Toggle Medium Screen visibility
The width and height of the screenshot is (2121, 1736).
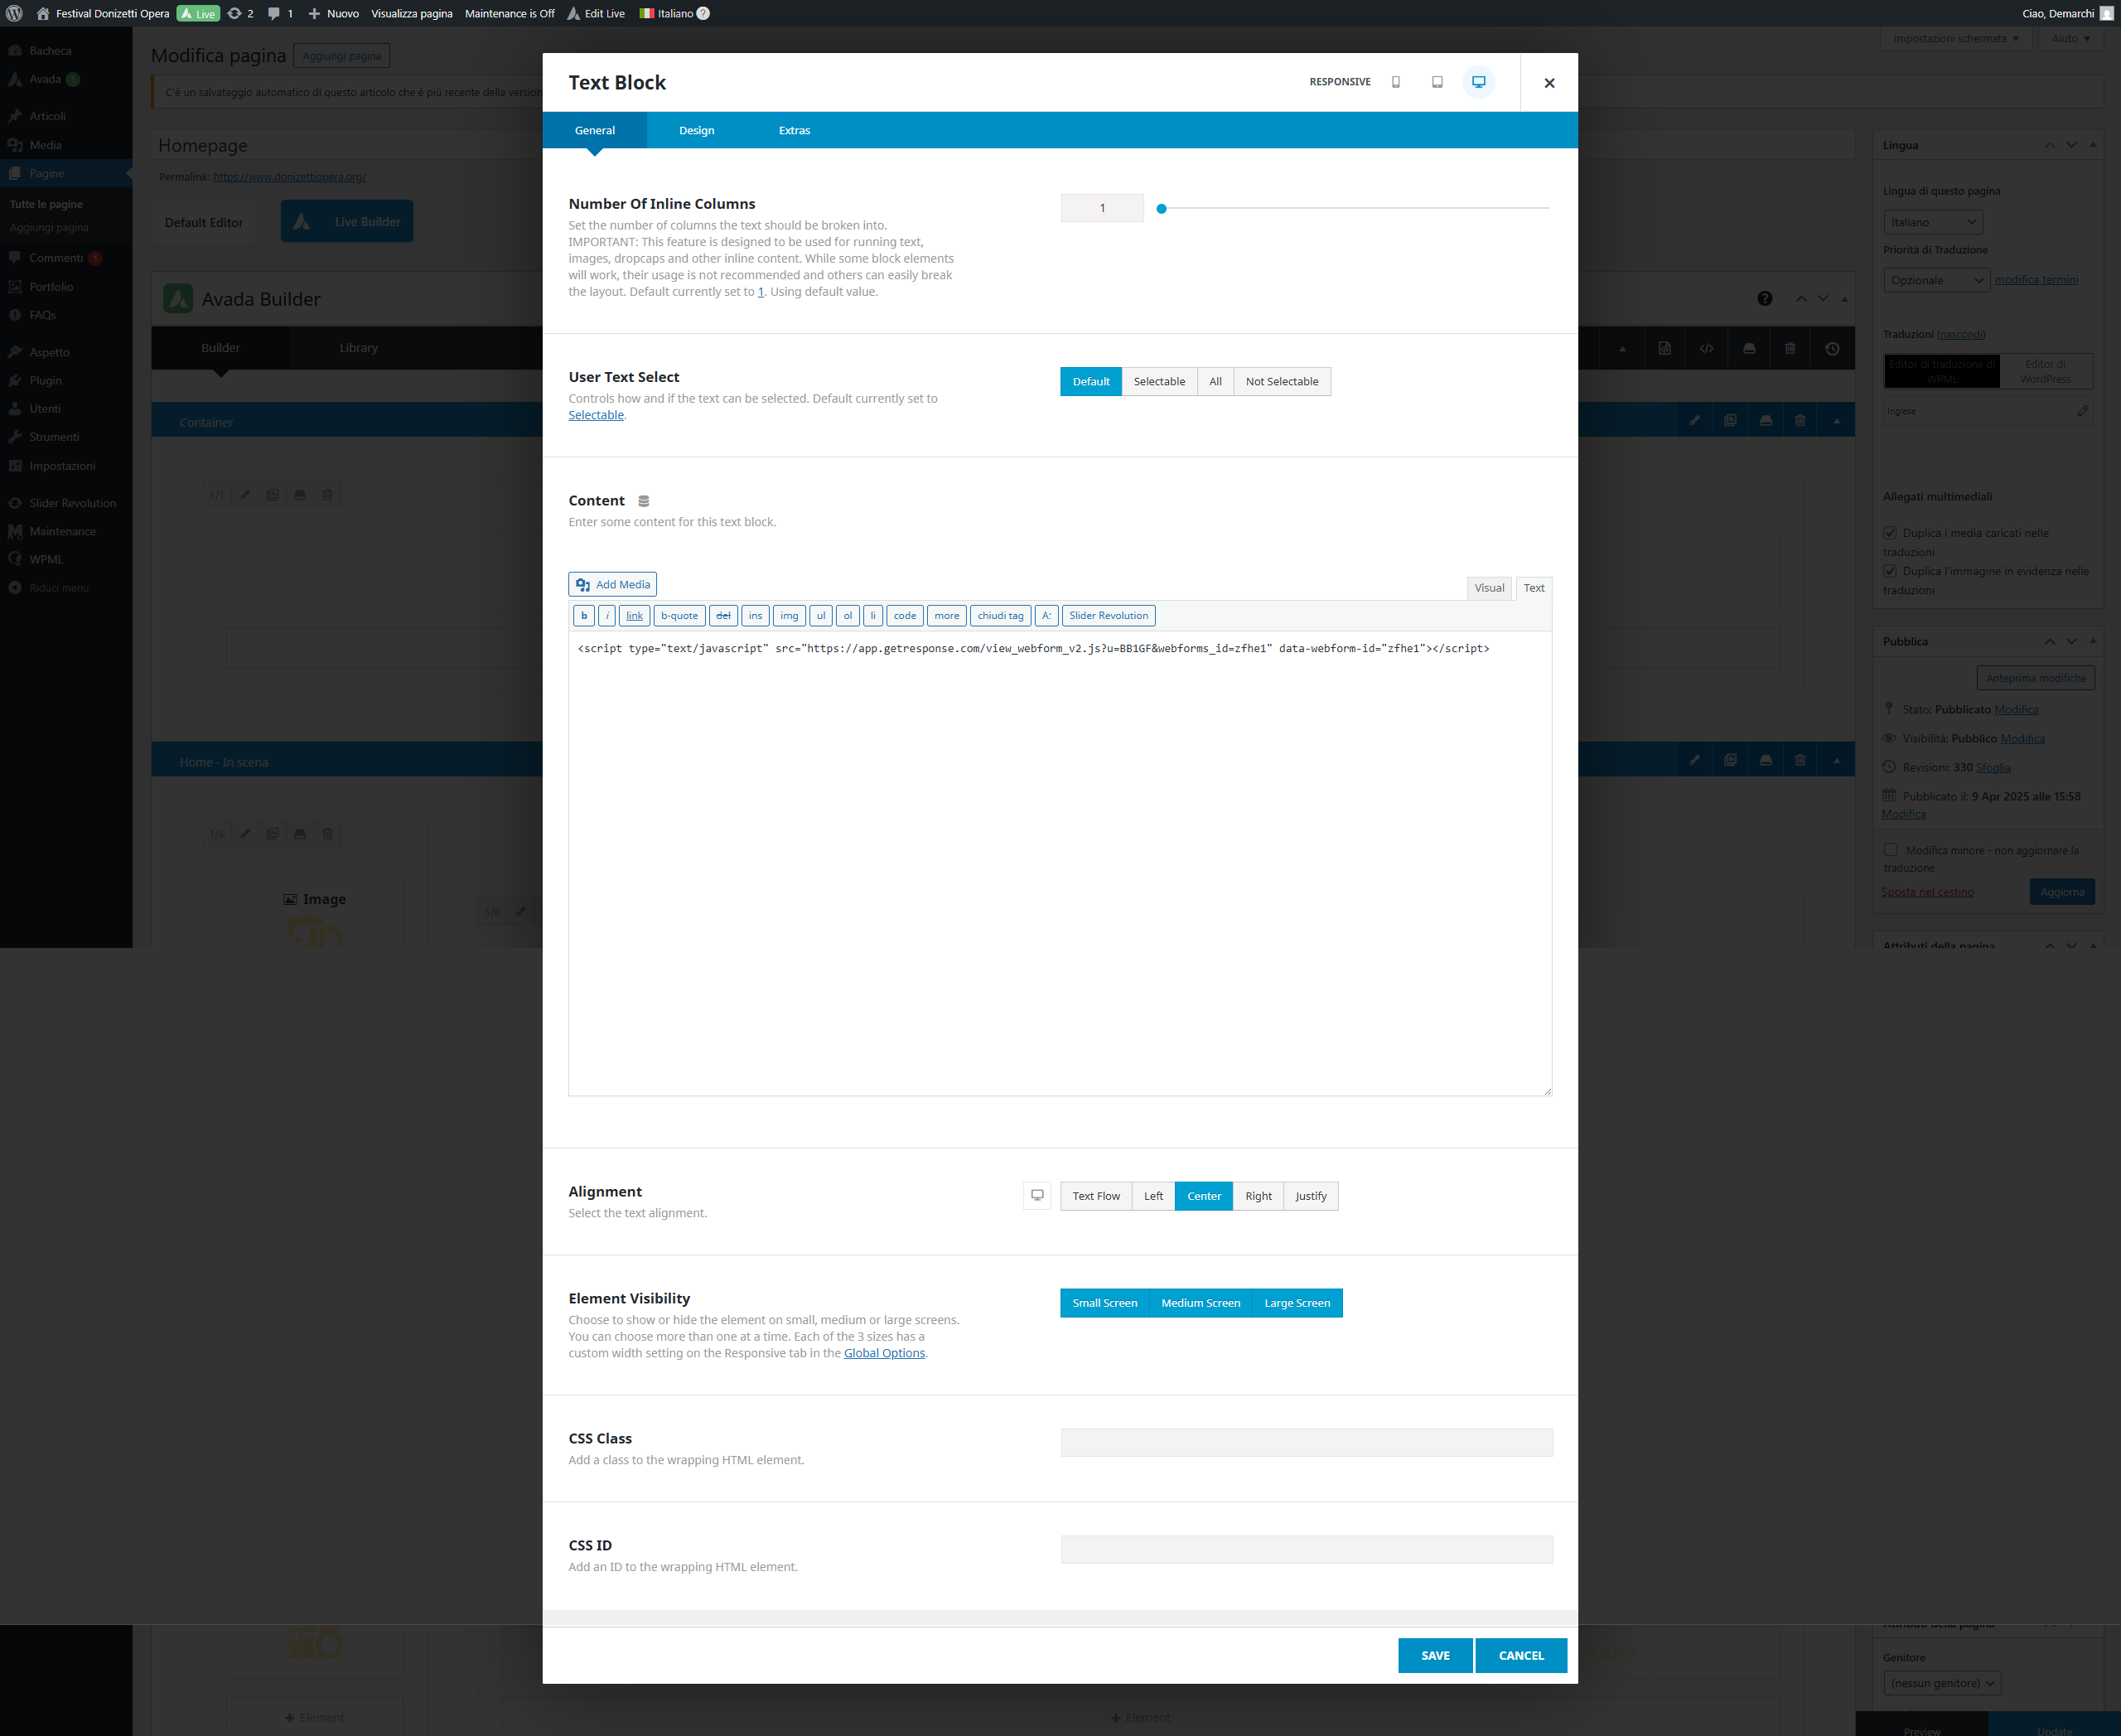(1200, 1303)
